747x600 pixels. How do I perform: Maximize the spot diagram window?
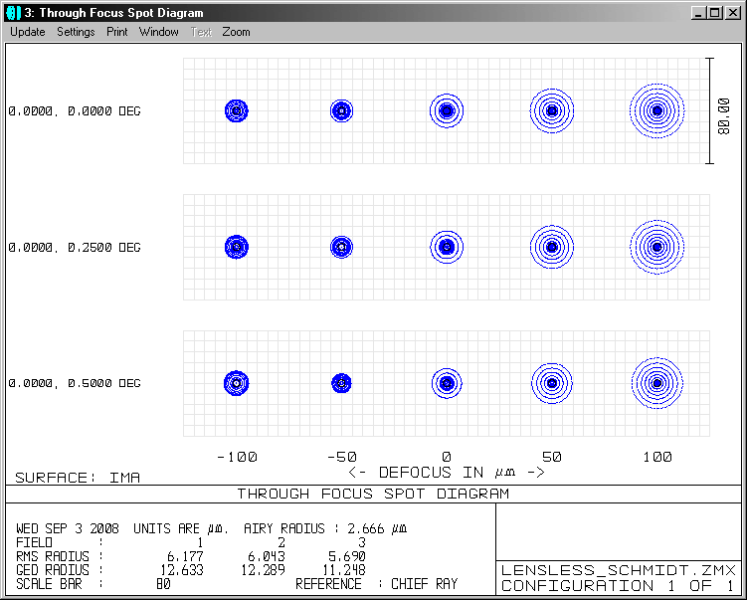714,13
